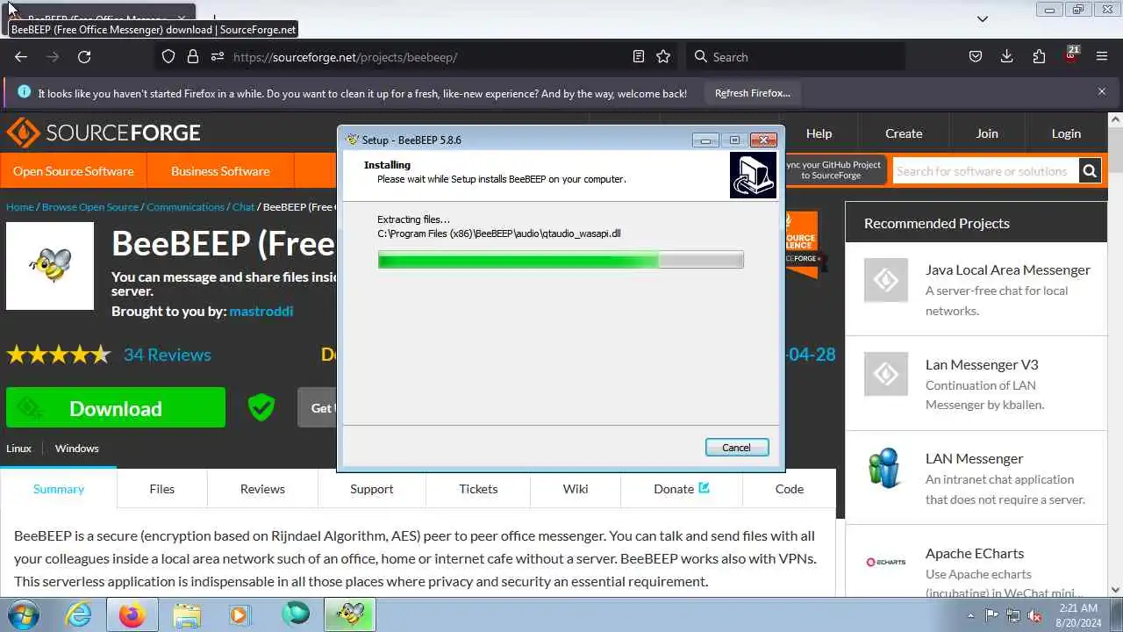Click Join in SourceForge header

(987, 133)
